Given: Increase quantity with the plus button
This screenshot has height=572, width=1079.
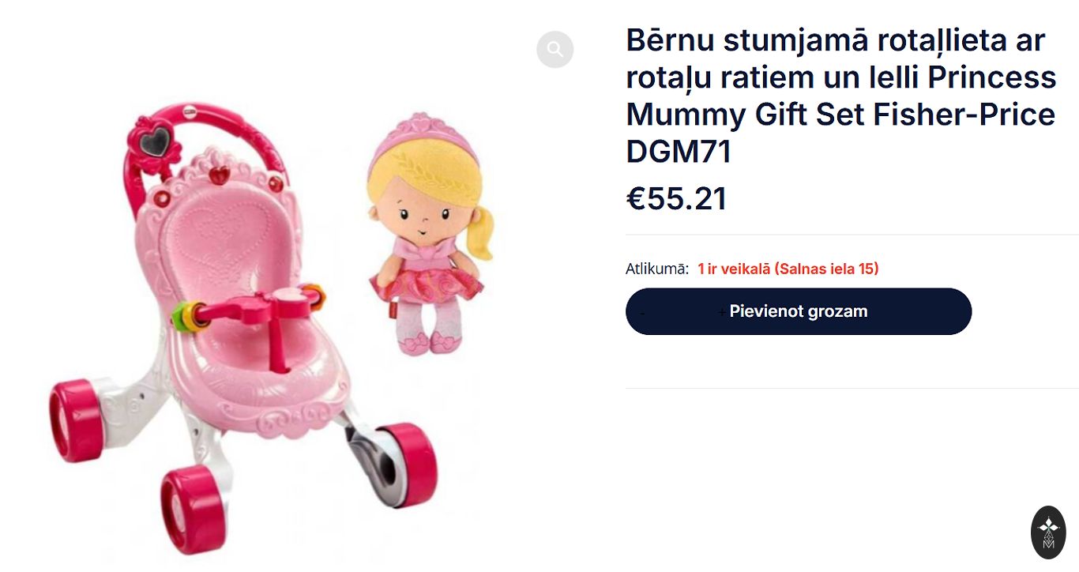Looking at the screenshot, I should pyautogui.click(x=722, y=313).
